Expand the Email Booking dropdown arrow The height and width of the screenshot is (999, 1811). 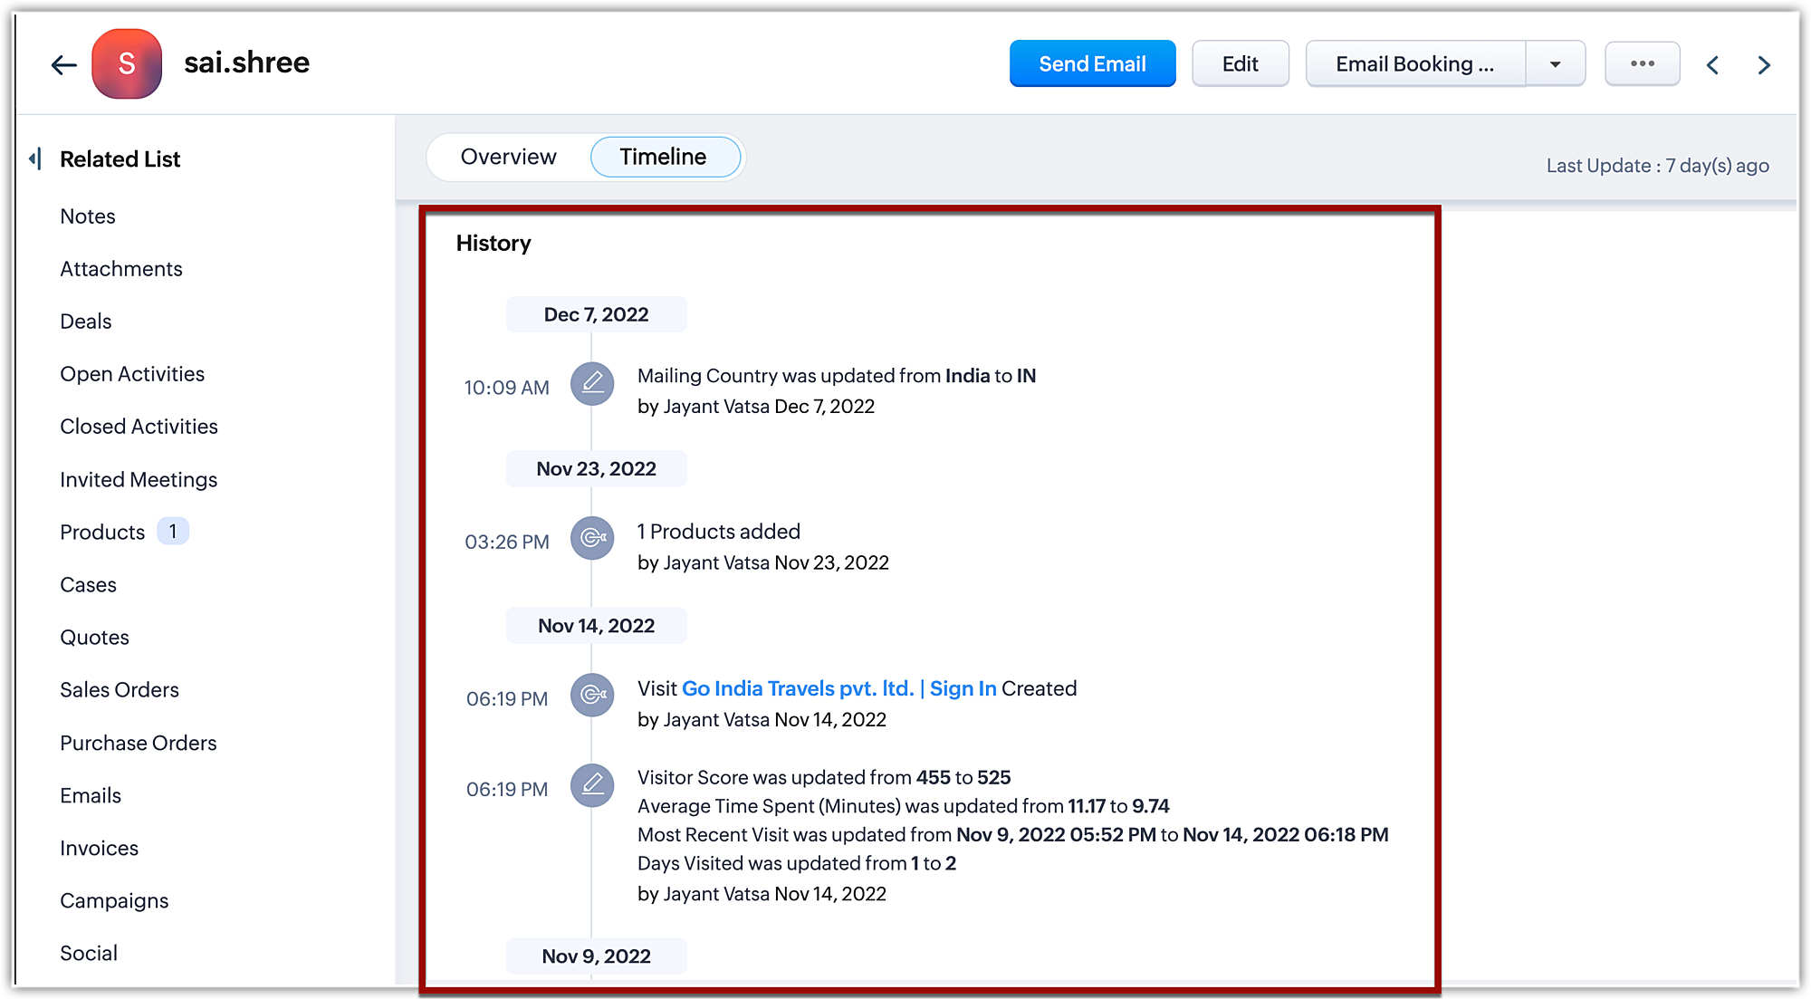point(1555,64)
